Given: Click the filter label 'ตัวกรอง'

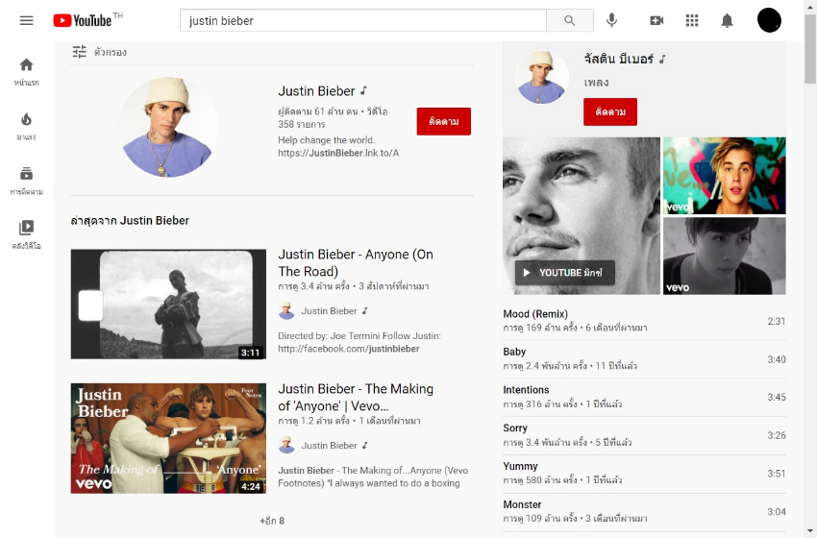Looking at the screenshot, I should [111, 52].
